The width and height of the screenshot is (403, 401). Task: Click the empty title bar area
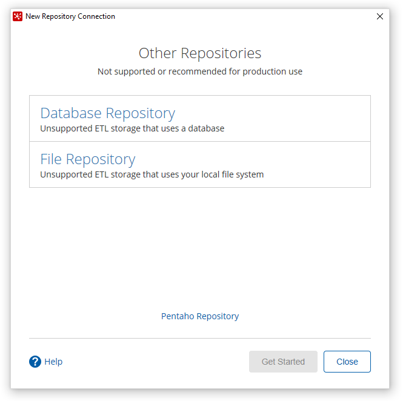[x=242, y=16]
